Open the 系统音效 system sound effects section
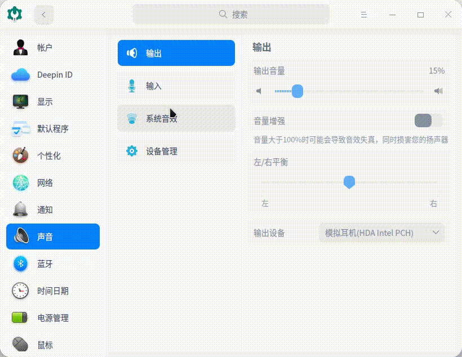This screenshot has width=462, height=357. 176,118
